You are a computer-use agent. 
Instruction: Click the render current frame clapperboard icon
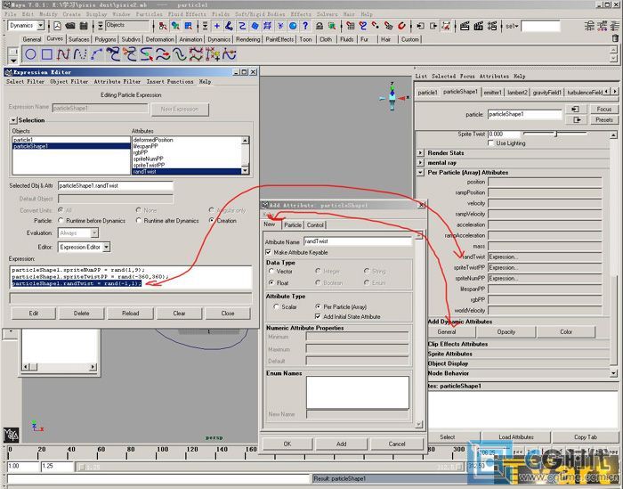465,26
